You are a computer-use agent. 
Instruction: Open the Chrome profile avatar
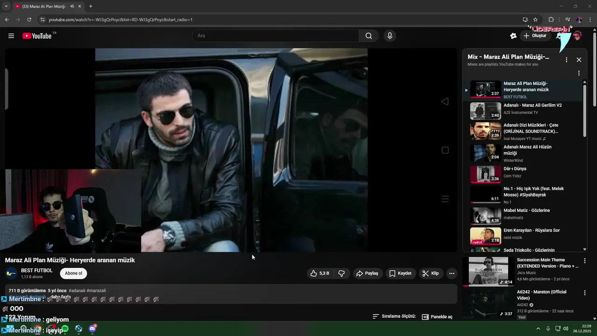579,20
